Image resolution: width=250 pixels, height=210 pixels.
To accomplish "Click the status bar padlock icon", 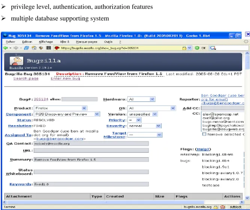I will (x=216, y=207).
